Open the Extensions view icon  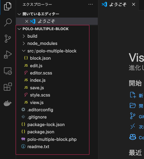pos(8,87)
